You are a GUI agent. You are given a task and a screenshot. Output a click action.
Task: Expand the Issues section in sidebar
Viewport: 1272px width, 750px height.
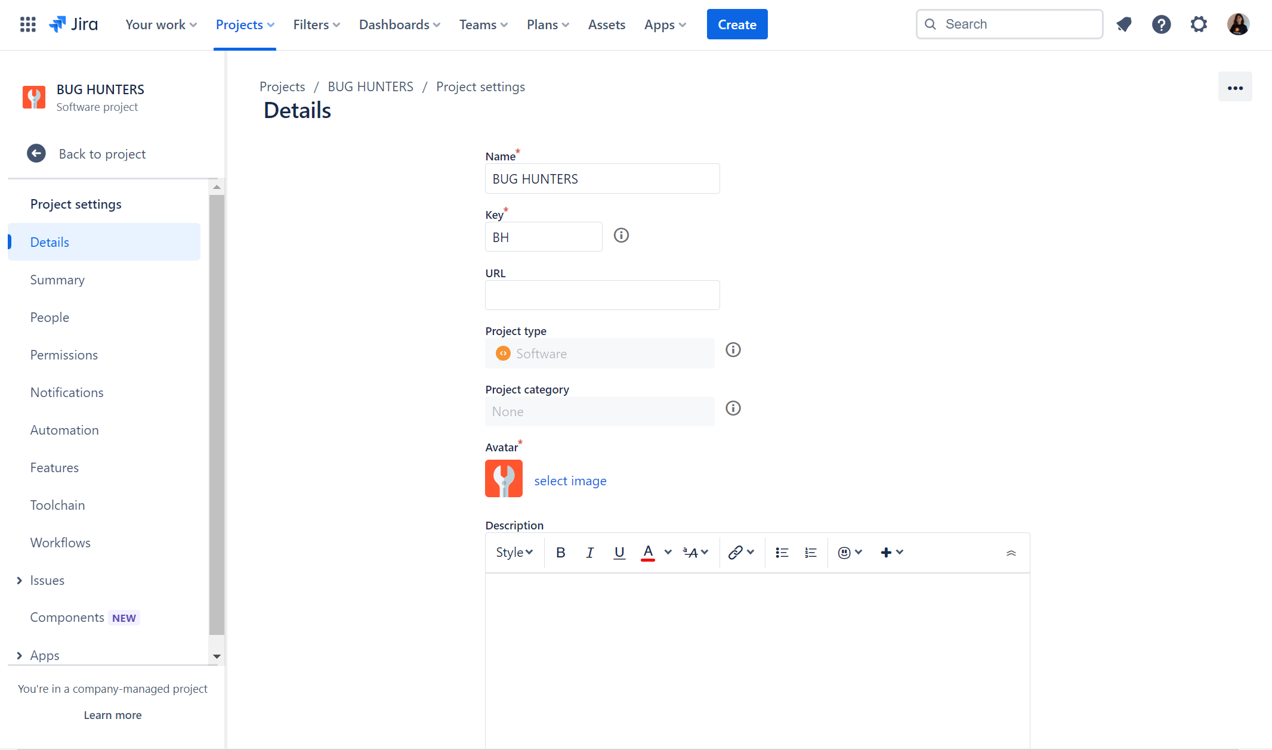(20, 579)
